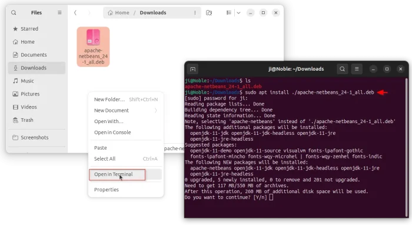Viewport: 412px width, 225px height.
Task: Expand view options dropdown arrow
Action: pos(238,12)
